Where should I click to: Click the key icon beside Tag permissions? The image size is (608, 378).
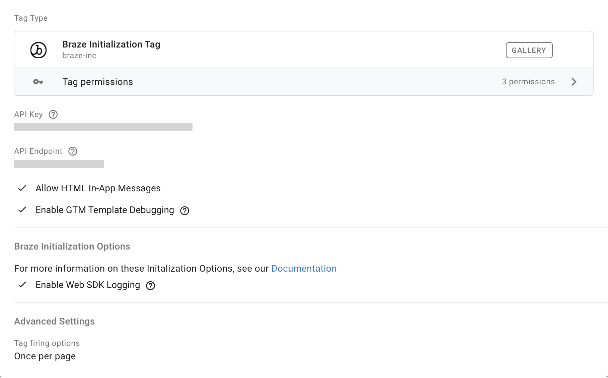(x=38, y=82)
